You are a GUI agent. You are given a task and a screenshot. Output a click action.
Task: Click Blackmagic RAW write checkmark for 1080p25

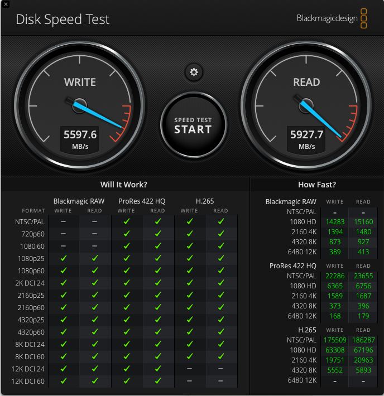(x=63, y=258)
